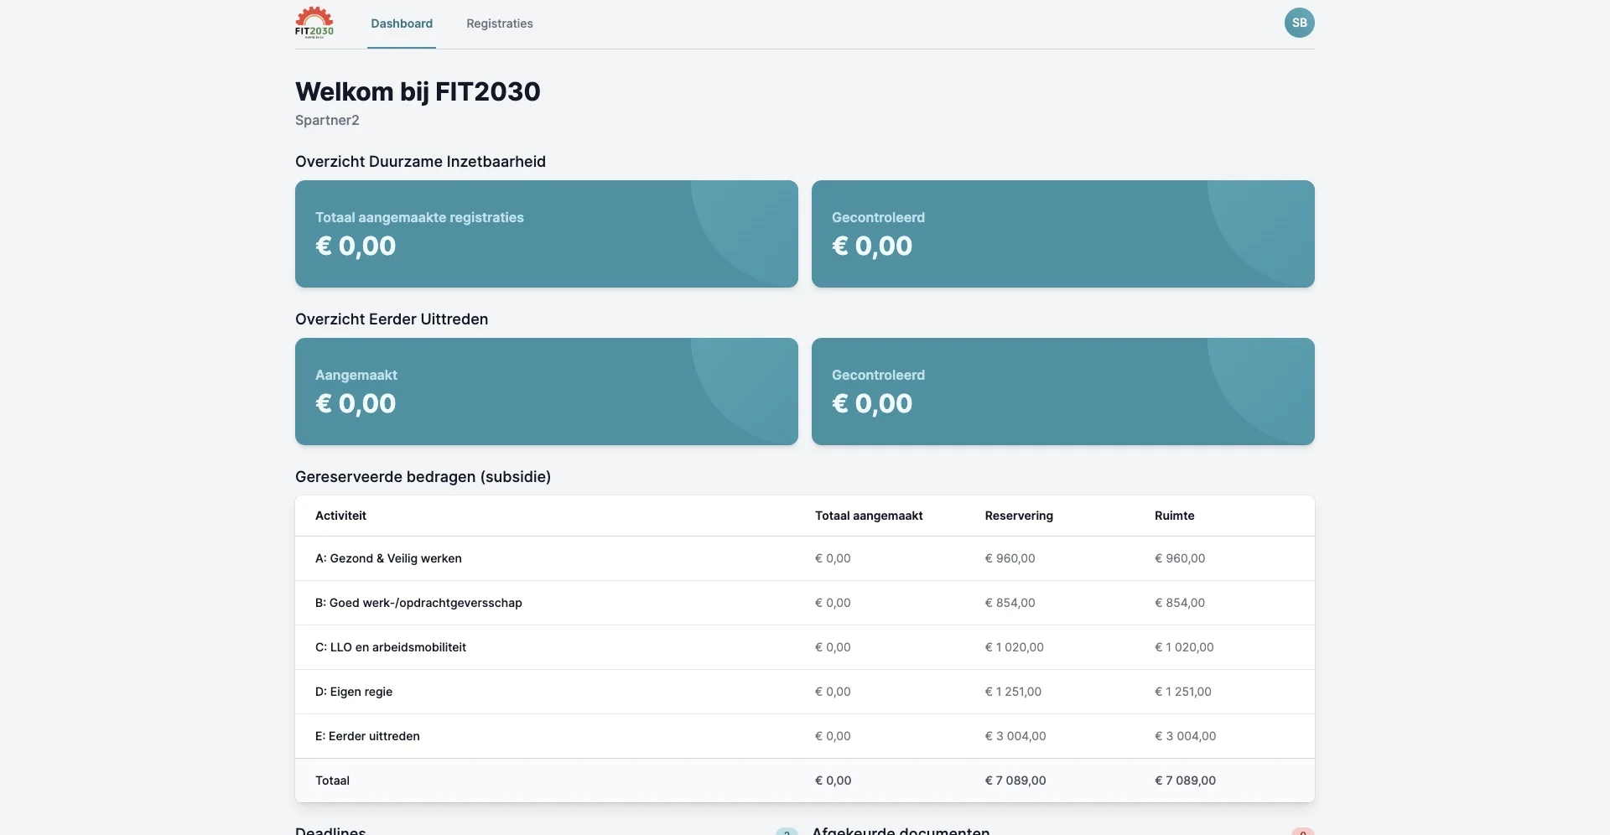Click the Aangemaakt card under Eerder Uittreden
This screenshot has height=835, width=1610.
click(546, 392)
